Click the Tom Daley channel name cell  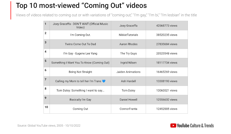[x=128, y=90]
